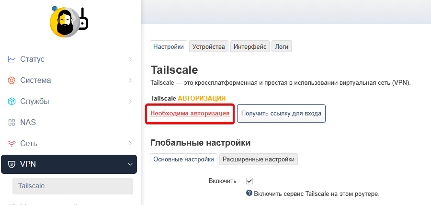Open the Службы sidebar section
The height and width of the screenshot is (205, 431).
[69, 102]
